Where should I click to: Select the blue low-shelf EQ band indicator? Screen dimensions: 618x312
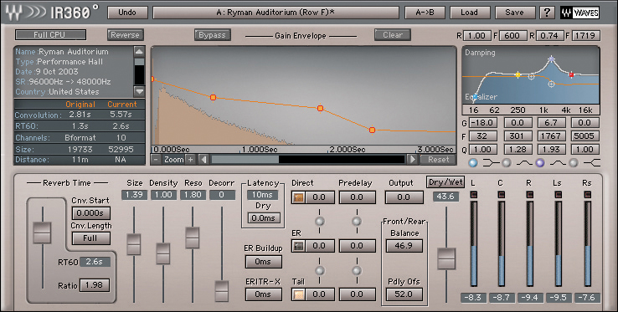(473, 162)
